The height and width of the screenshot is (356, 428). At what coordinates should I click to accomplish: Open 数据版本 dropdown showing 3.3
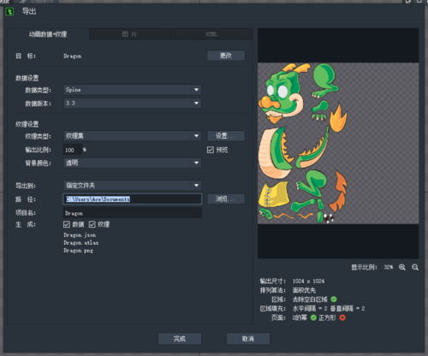[x=132, y=103]
